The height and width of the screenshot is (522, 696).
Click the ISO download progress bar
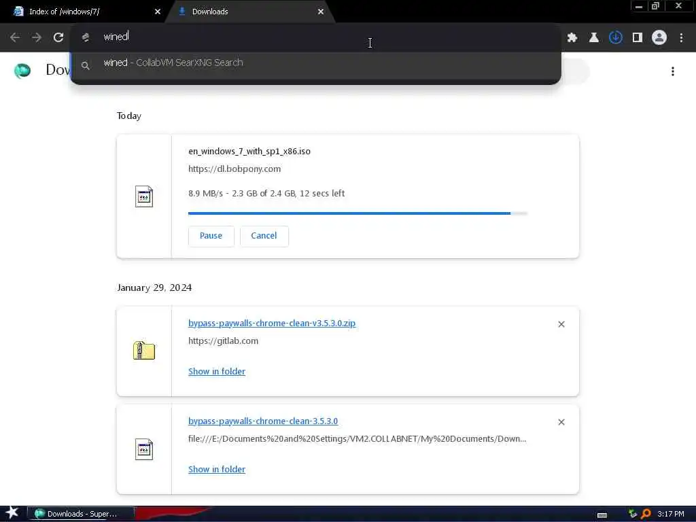(358, 213)
